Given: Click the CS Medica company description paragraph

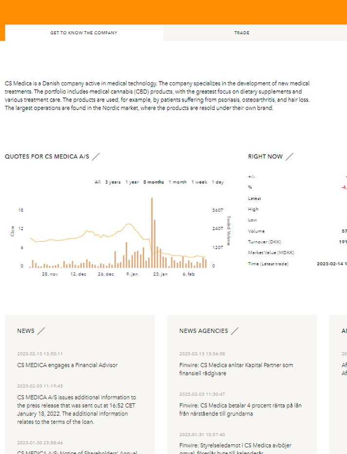Looking at the screenshot, I should point(157,96).
